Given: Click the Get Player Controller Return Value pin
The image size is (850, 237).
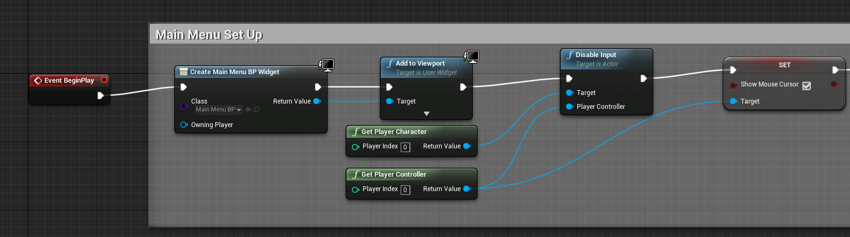Looking at the screenshot, I should point(467,189).
